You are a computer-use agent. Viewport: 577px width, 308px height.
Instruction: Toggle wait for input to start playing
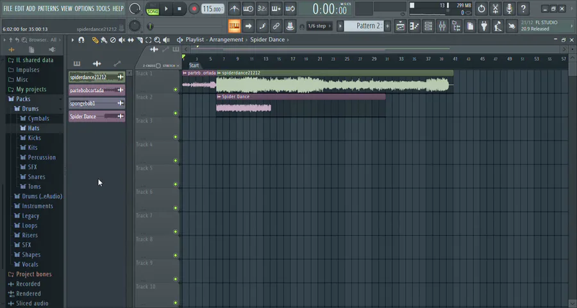point(248,9)
